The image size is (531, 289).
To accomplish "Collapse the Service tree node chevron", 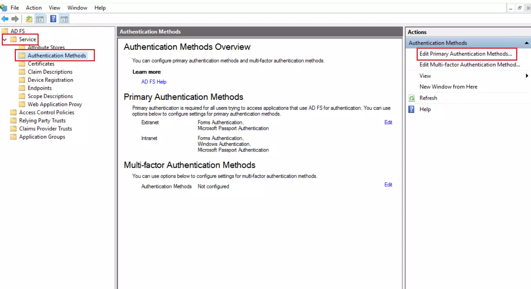I will tap(5, 39).
